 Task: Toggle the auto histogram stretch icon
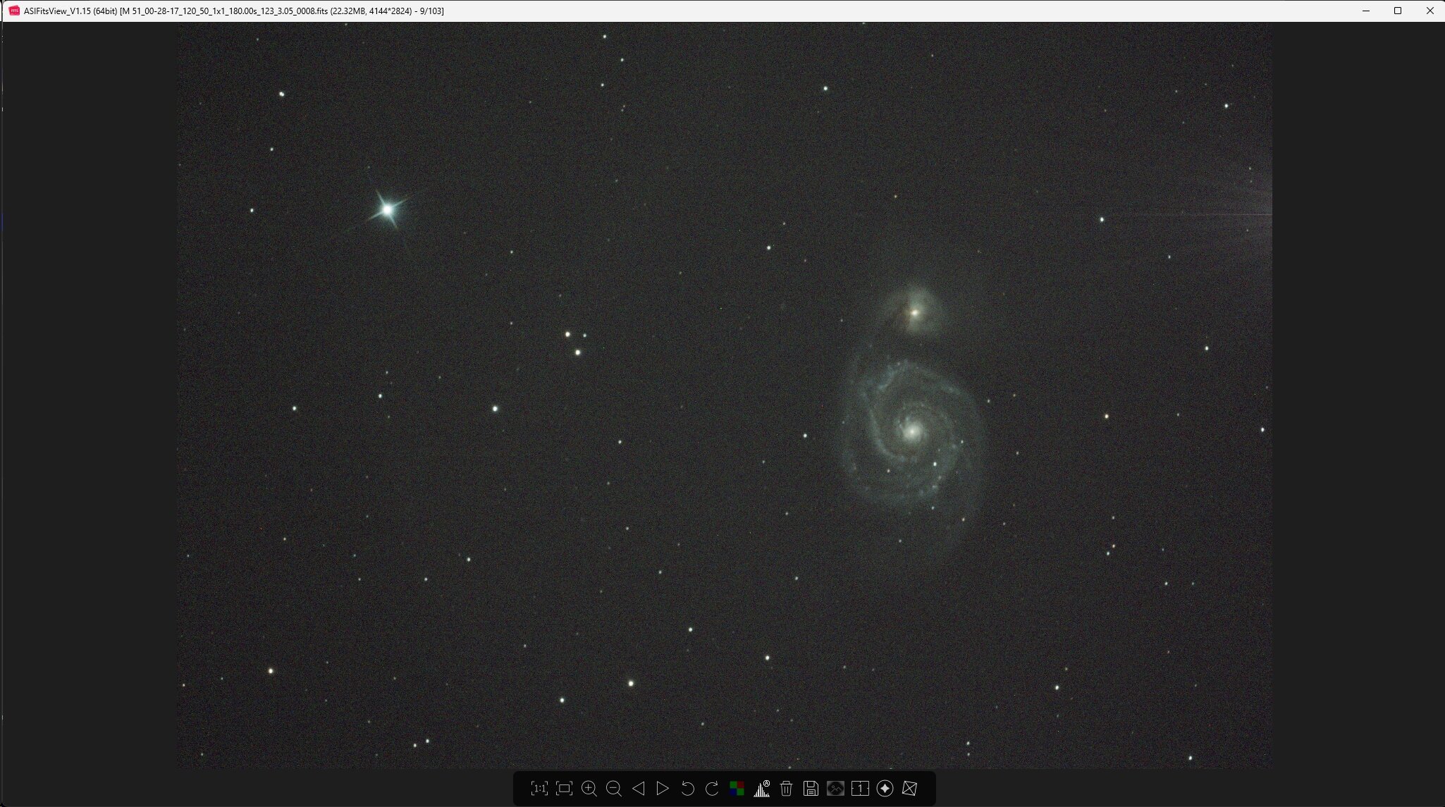point(761,789)
